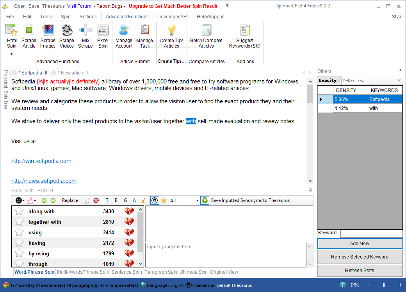Click the pink thumbs-up icon
Image resolution: width=406 pixels, height=292 pixels.
(x=30, y=200)
